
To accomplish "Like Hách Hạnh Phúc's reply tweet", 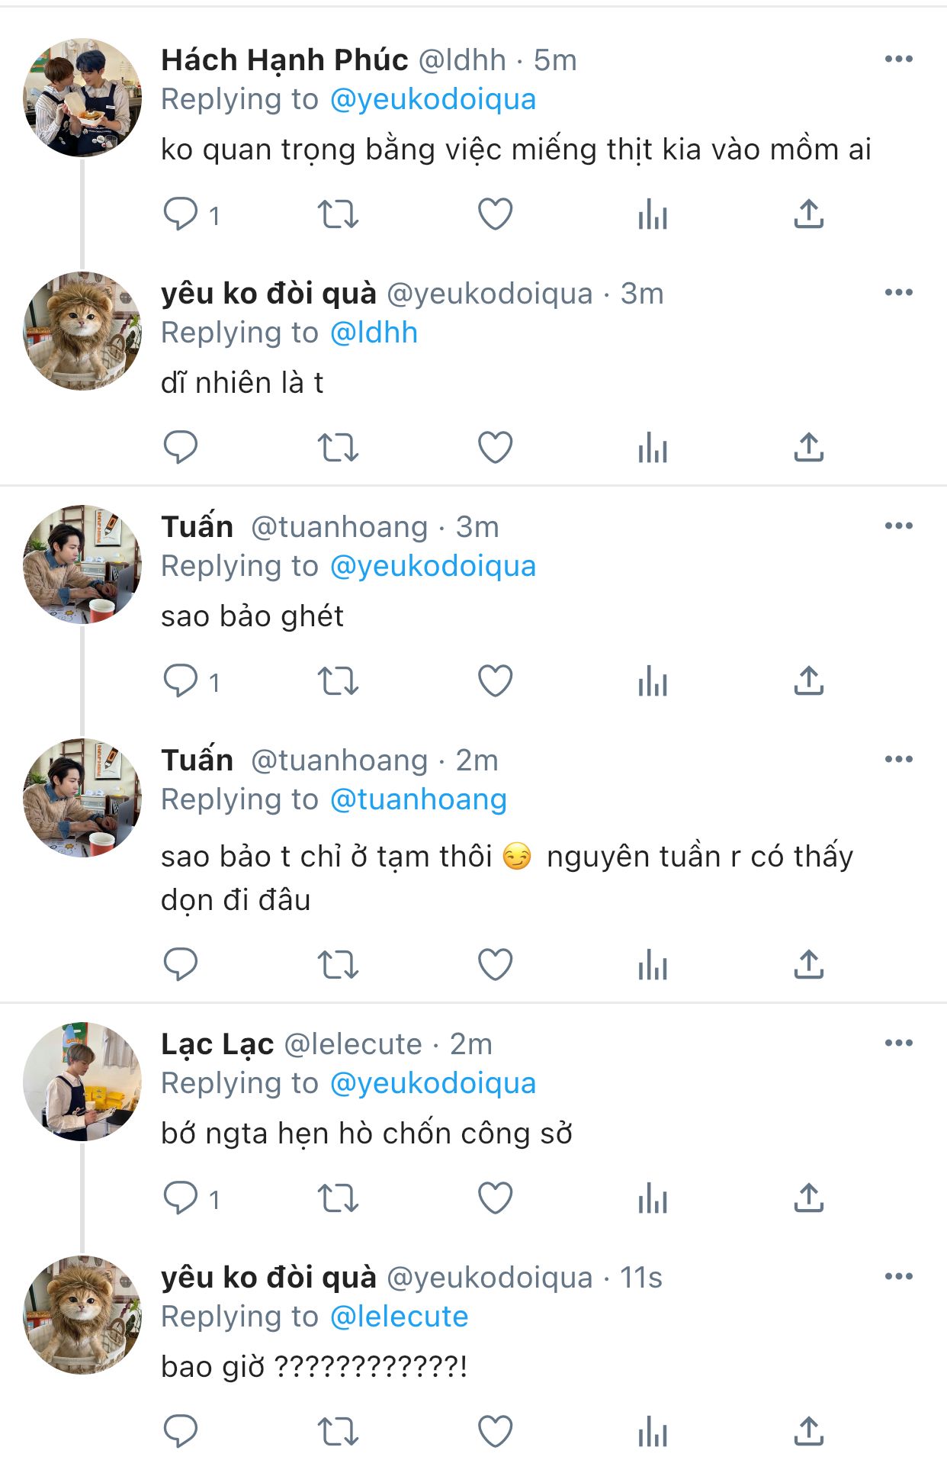I will point(495,214).
